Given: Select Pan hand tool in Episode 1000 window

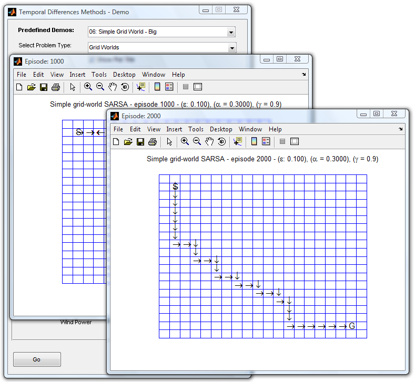Looking at the screenshot, I should click(x=113, y=87).
